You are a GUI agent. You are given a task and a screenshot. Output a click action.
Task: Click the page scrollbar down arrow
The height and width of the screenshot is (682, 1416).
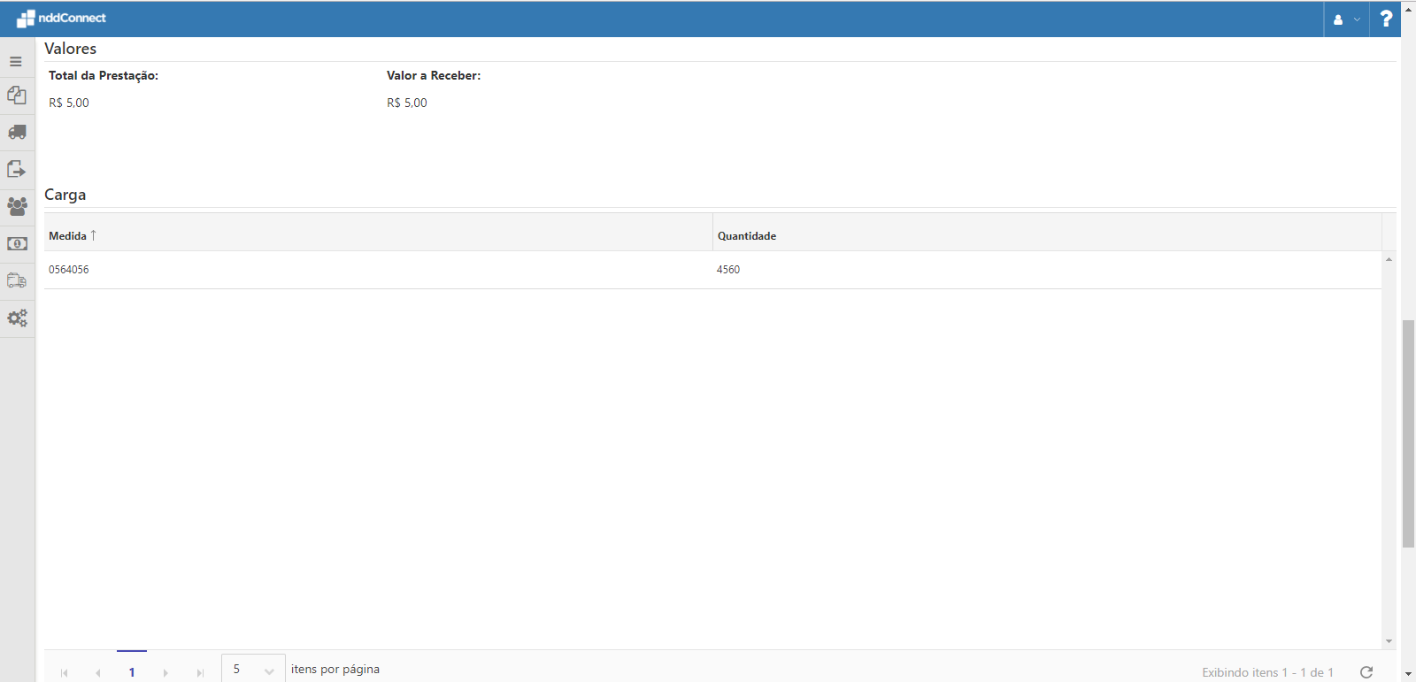pyautogui.click(x=1408, y=674)
